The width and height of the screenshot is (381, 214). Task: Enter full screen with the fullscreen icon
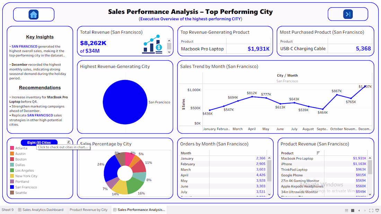pyautogui.click(x=371, y=210)
